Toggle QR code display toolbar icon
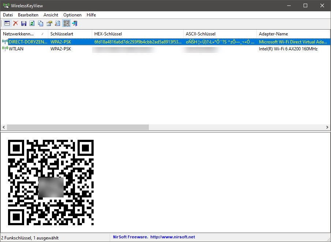This screenshot has height=242, width=331. pyautogui.click(x=67, y=23)
